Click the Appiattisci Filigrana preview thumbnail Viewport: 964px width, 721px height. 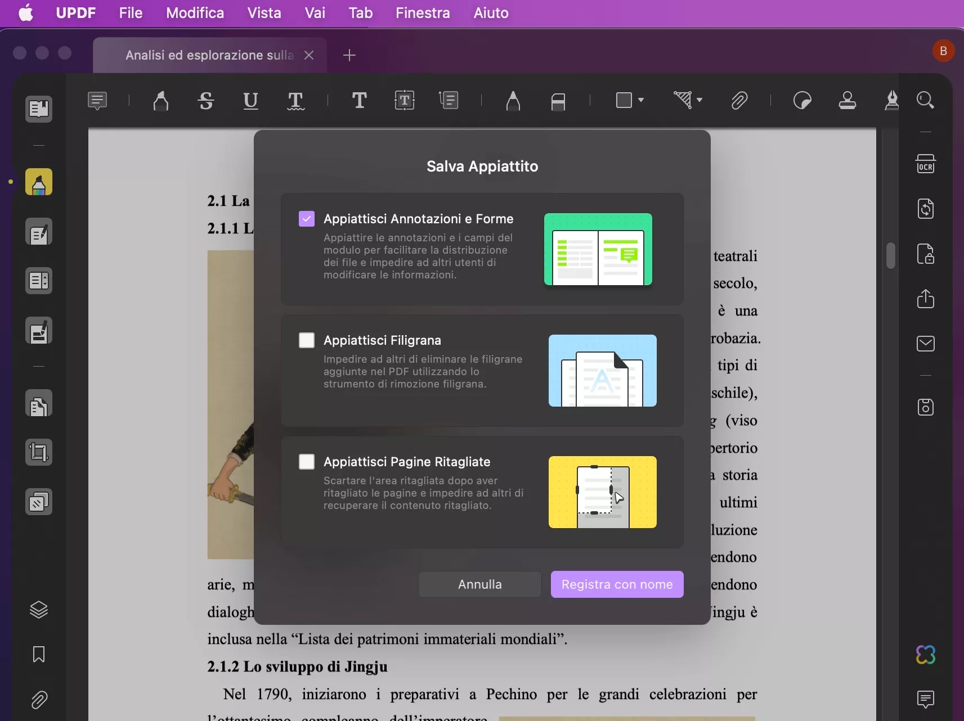point(603,371)
